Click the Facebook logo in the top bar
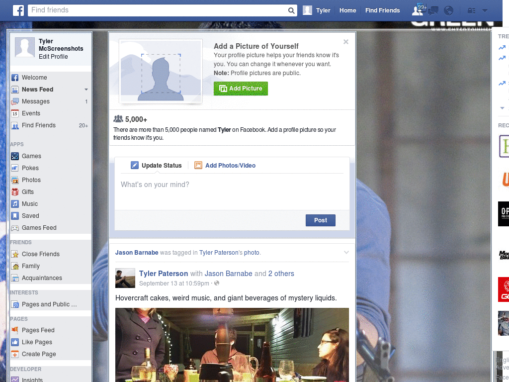 18,10
